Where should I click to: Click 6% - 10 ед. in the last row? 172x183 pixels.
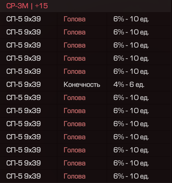click(131, 176)
